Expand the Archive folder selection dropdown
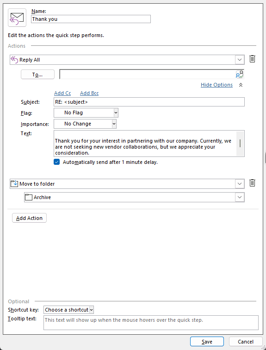Screen dimensions: 266x350 (x=240, y=197)
